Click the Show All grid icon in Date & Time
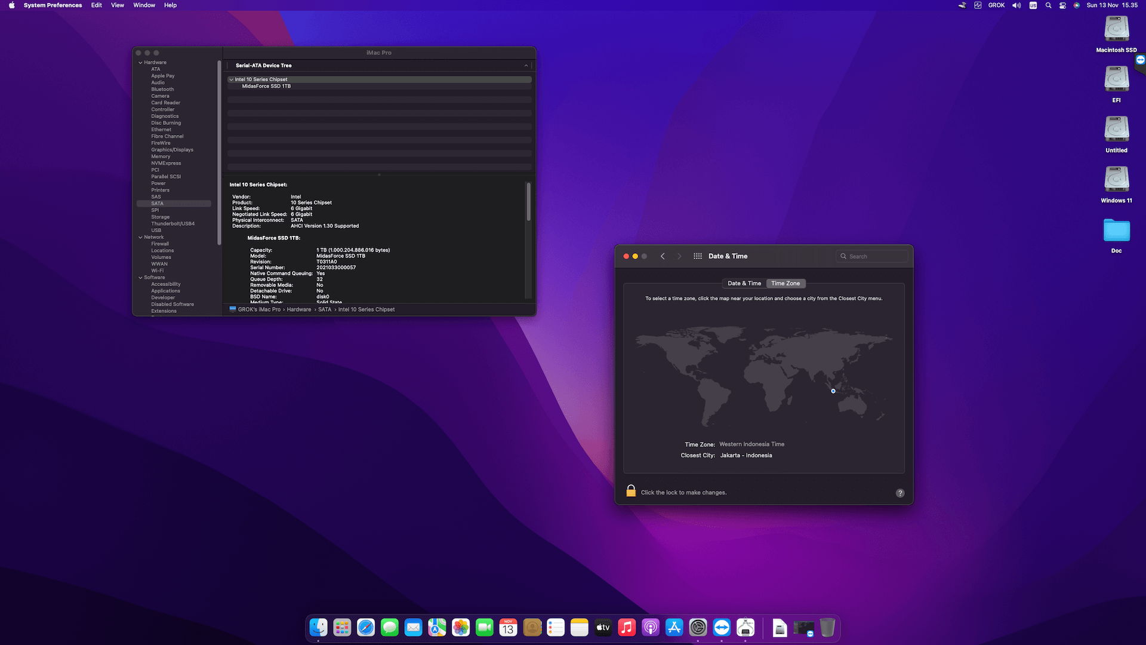This screenshot has height=645, width=1146. click(697, 256)
